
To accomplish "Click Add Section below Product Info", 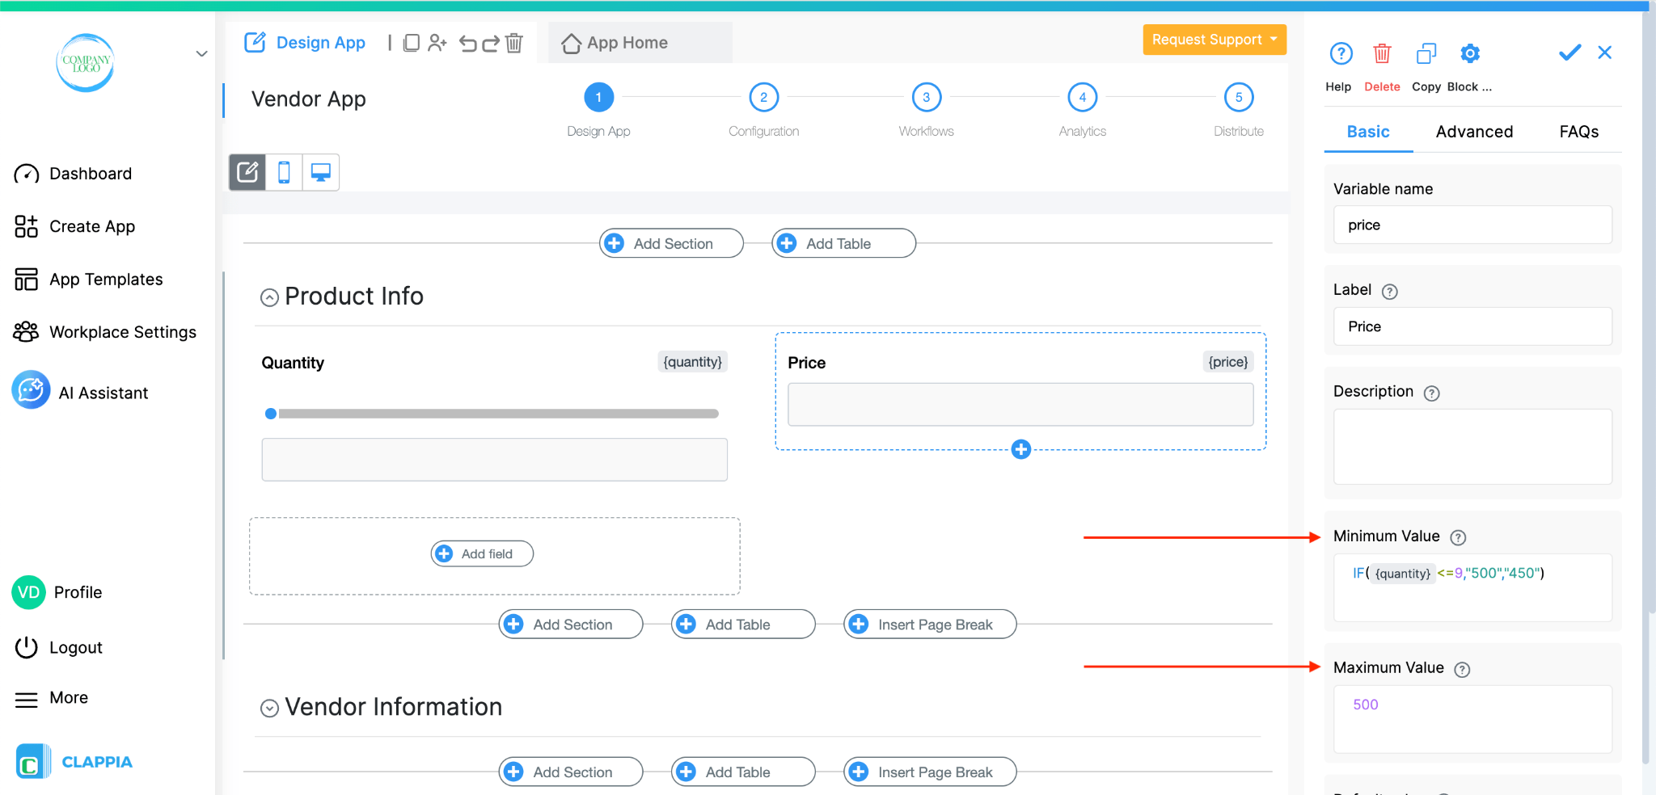I will pos(571,625).
